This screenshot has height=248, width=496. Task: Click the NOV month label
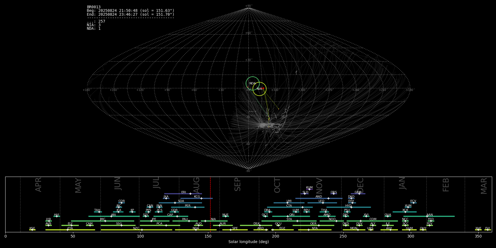coord(319,186)
